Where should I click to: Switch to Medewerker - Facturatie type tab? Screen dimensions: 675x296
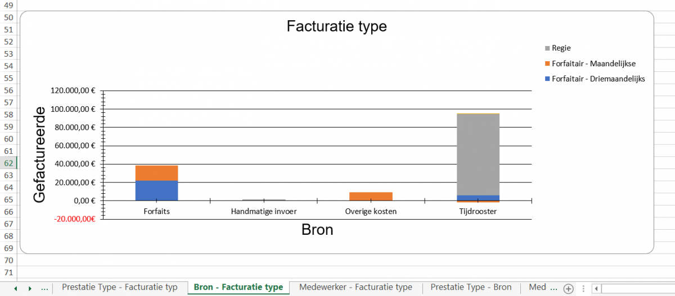[355, 287]
